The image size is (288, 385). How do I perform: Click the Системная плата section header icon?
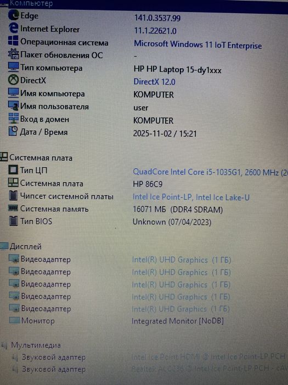click(x=4, y=157)
